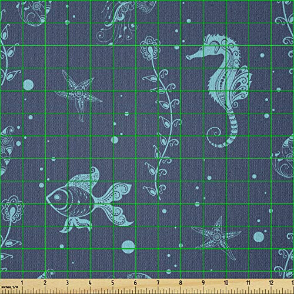Click the full seahorse motif on the fabric
The width and height of the screenshot is (294, 294).
pyautogui.click(x=219, y=91)
